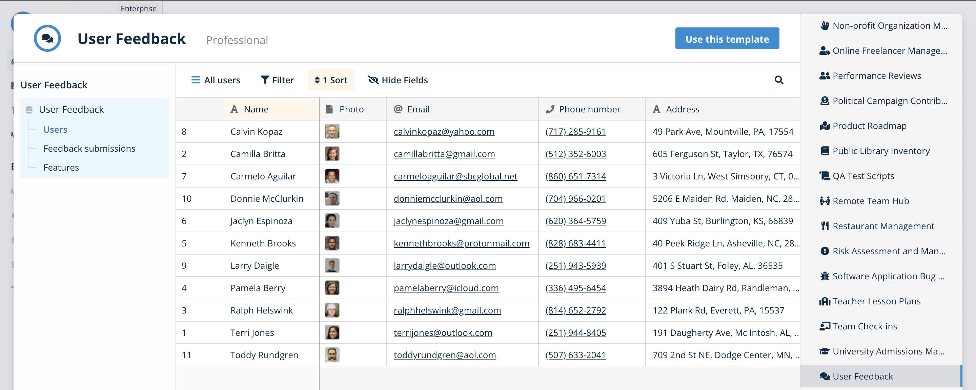Open the 1 Sort options
The height and width of the screenshot is (390, 976).
(x=331, y=80)
